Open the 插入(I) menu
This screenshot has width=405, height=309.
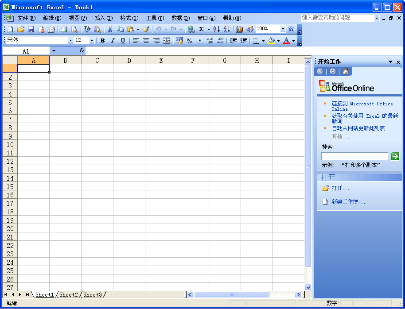[x=104, y=18]
